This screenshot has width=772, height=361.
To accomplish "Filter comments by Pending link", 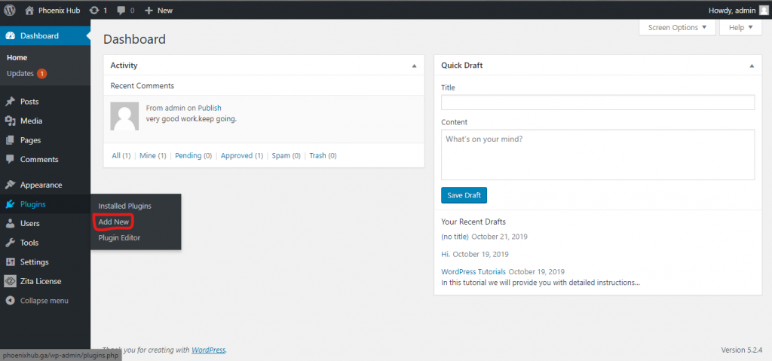I will [188, 155].
